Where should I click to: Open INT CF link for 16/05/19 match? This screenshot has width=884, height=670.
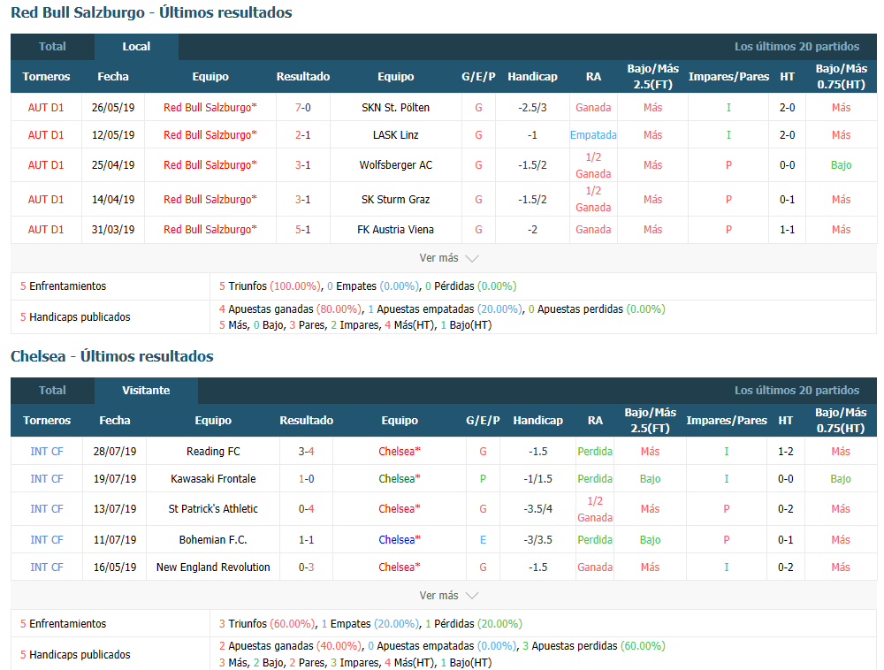[47, 567]
